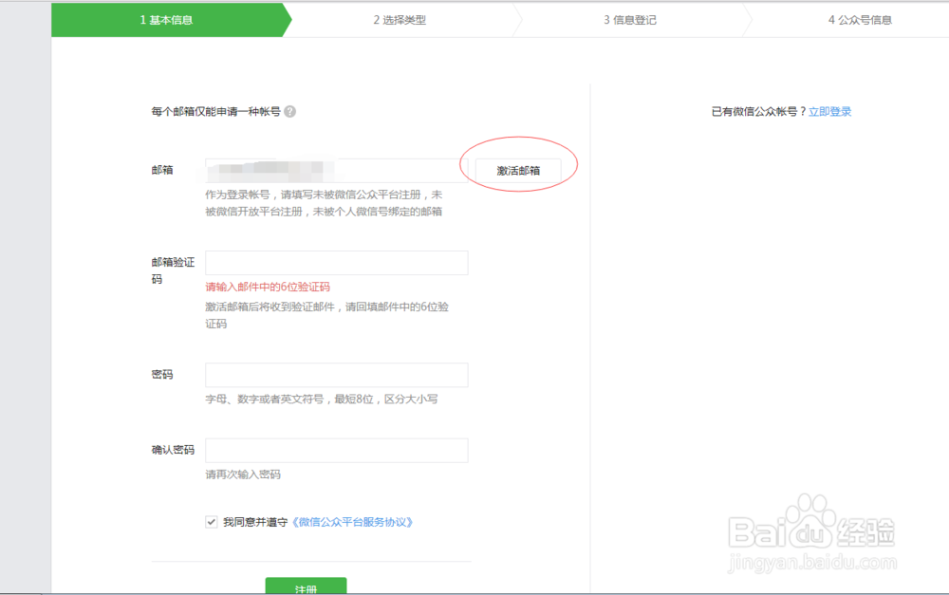Click the heading 每个邮箱仅能申请一种帐号
The image size is (949, 595).
click(215, 111)
